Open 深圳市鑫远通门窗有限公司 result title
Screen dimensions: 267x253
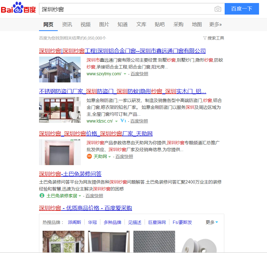(122, 51)
